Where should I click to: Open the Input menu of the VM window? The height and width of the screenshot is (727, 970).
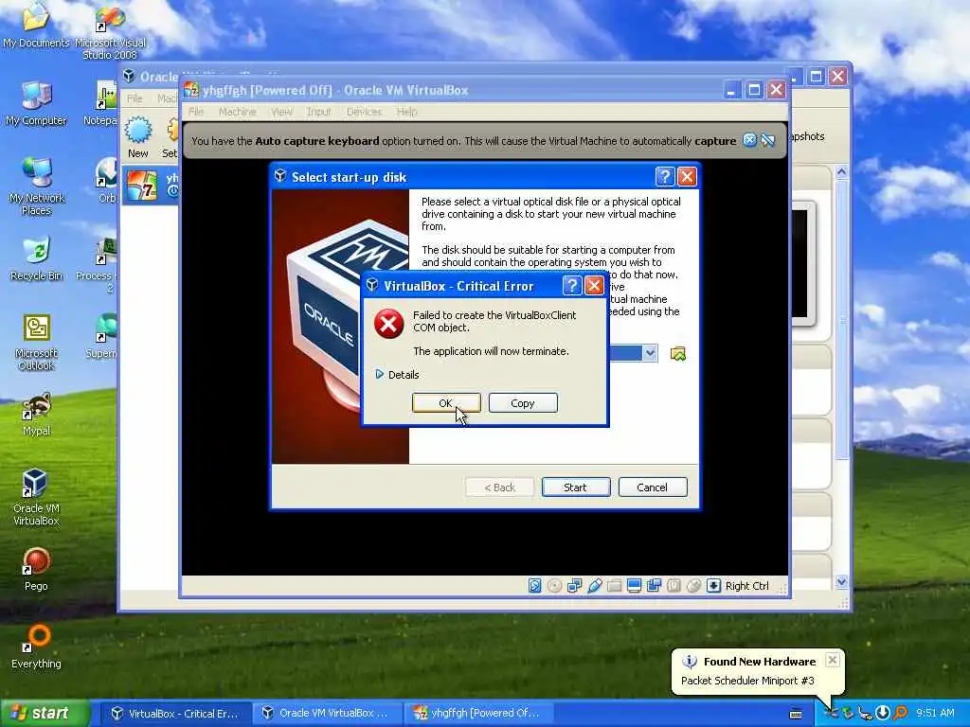tap(318, 112)
